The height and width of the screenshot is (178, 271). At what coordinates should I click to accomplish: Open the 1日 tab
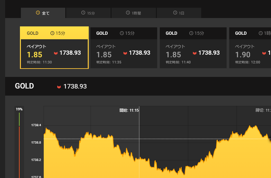click(179, 13)
